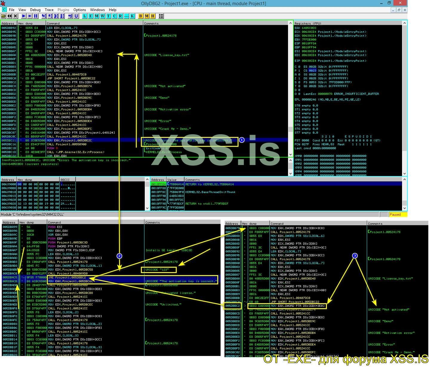Open the Options menu
Screen dimensions: 431x367
click(x=79, y=10)
